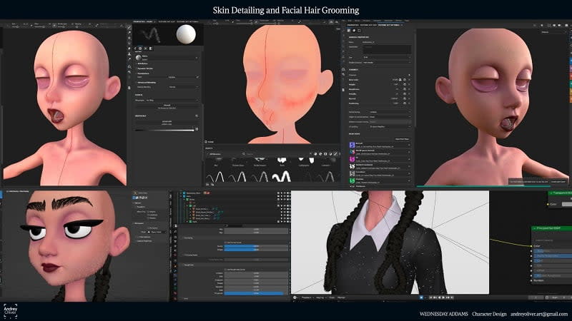Collapse the top outliner collection row arrow
The height and width of the screenshot is (321, 572).
(181, 193)
